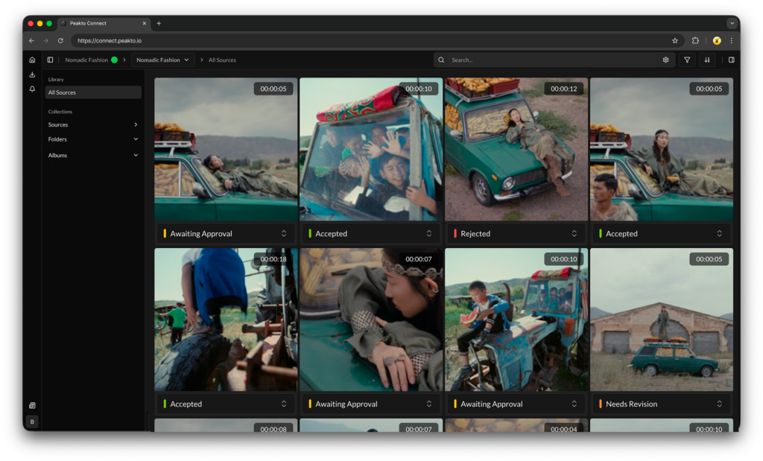
Task: Go back with browser back arrow
Action: (31, 41)
